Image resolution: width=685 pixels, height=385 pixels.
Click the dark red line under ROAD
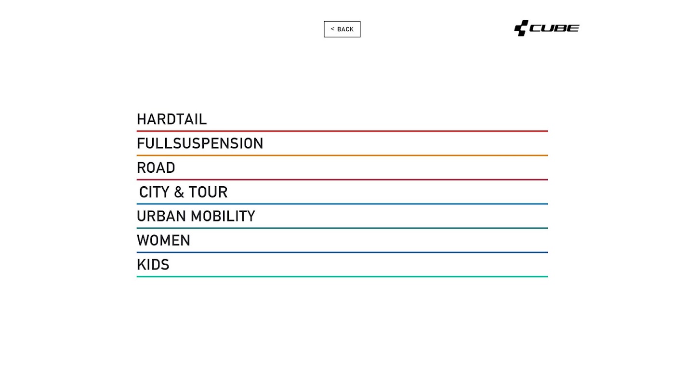pyautogui.click(x=342, y=180)
